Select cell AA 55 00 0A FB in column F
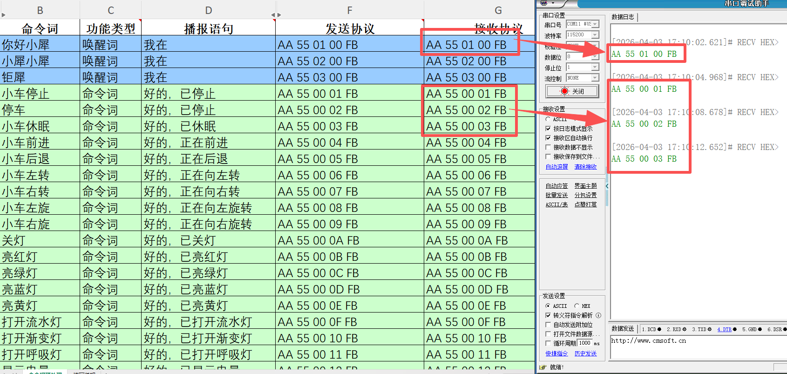 pyautogui.click(x=350, y=240)
